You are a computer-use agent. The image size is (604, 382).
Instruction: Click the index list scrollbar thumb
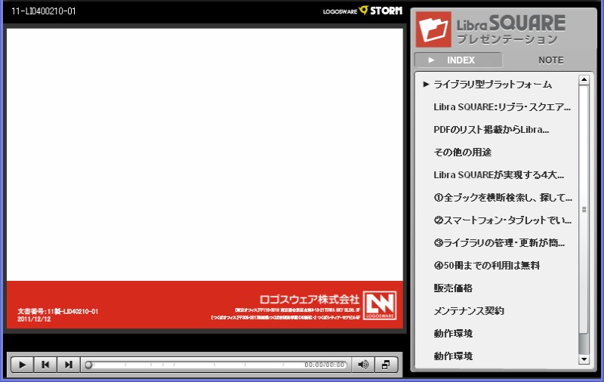(584, 209)
